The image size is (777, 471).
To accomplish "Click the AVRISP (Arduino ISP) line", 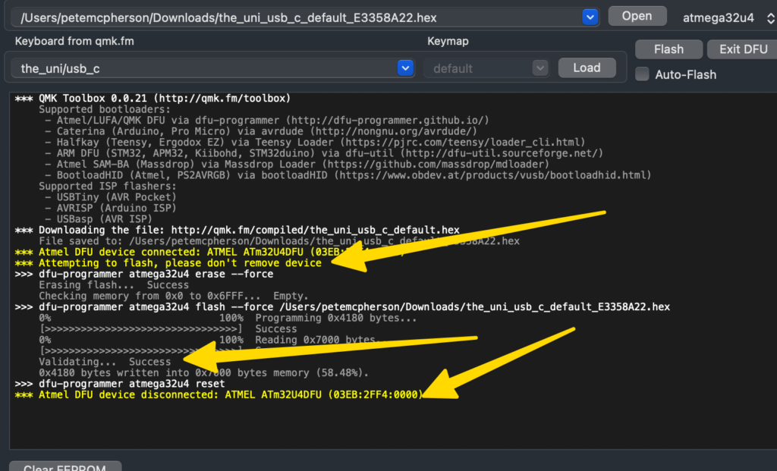I will point(111,208).
